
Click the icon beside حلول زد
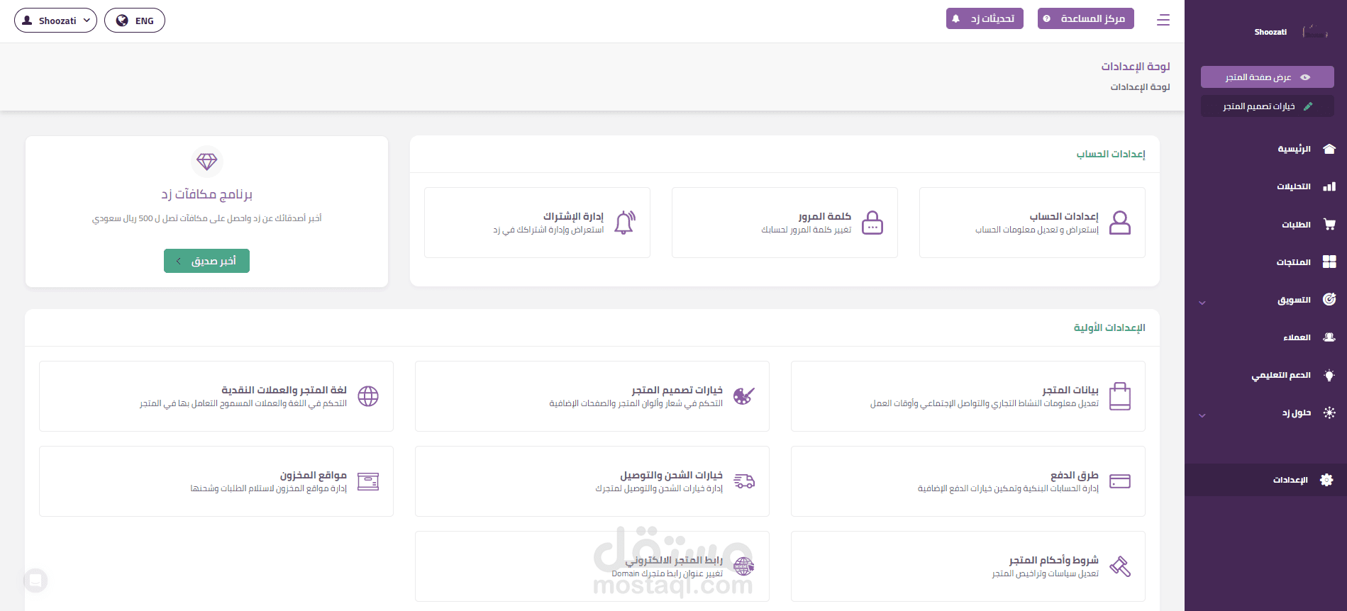pyautogui.click(x=1329, y=413)
